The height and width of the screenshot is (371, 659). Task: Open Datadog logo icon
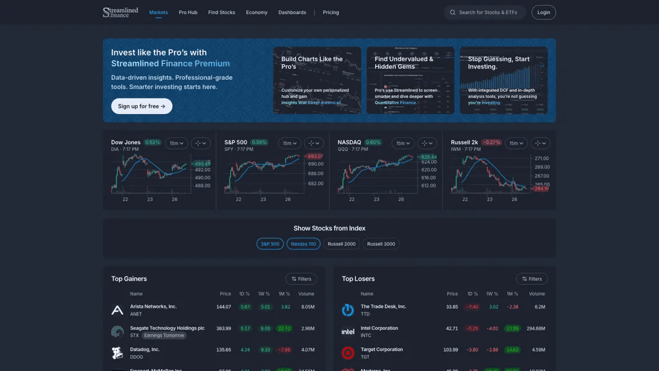(x=117, y=353)
